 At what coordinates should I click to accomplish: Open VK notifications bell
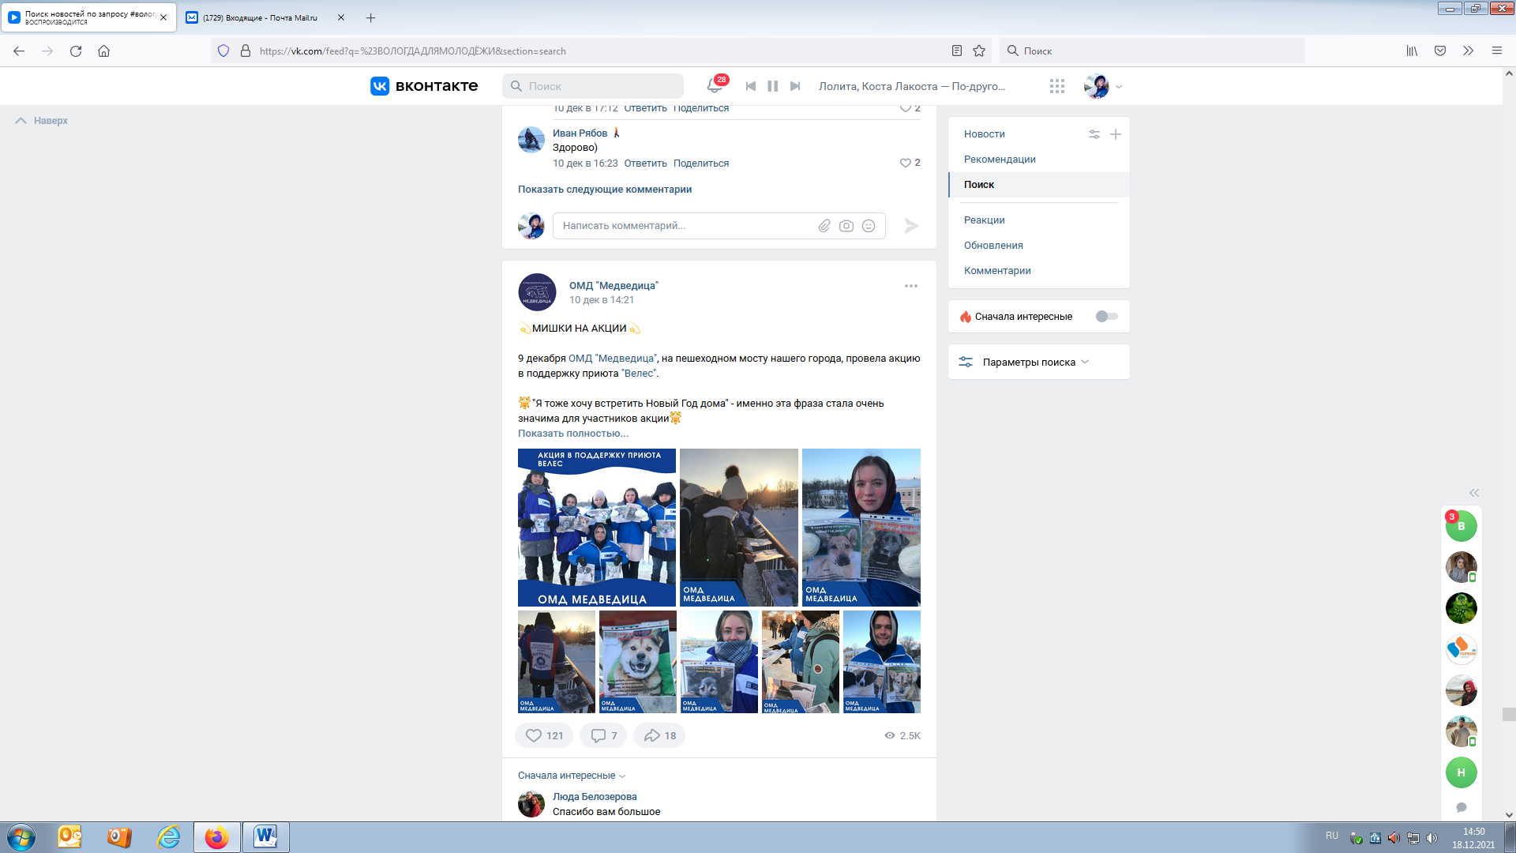(715, 86)
